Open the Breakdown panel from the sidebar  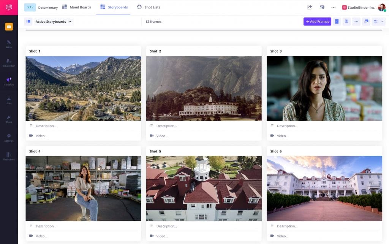tap(9, 62)
